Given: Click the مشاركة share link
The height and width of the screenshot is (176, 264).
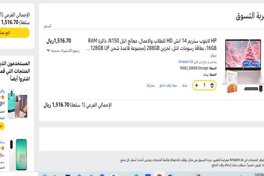Looking at the screenshot, I should point(150,85).
